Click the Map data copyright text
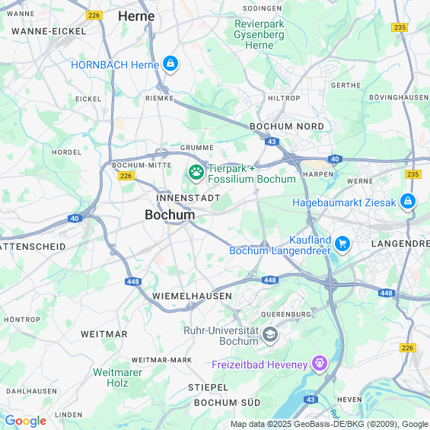Image resolution: width=430 pixels, height=430 pixels. [330, 424]
